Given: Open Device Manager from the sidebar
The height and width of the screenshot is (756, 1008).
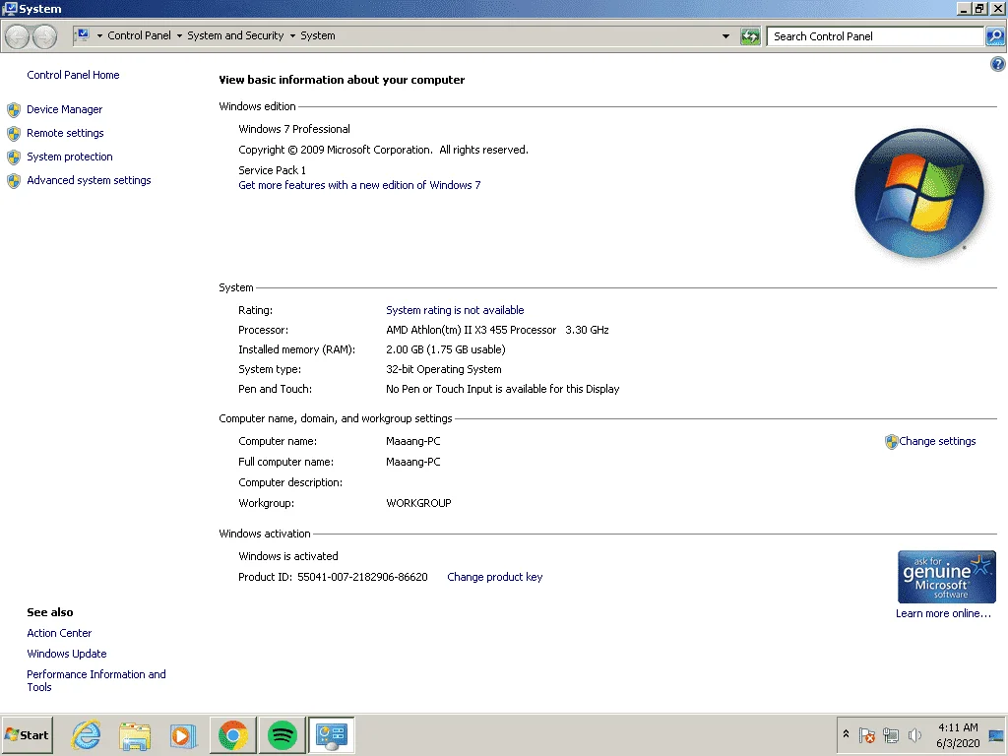Looking at the screenshot, I should tap(64, 109).
